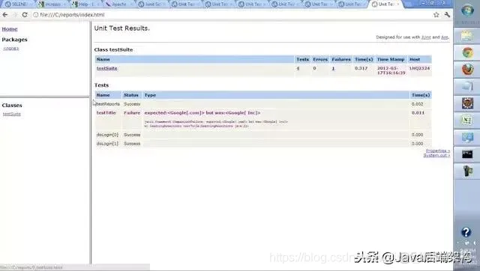Screen dimensions: 480x271
Task: Click the 0.317 suite time value
Action: 361,68
